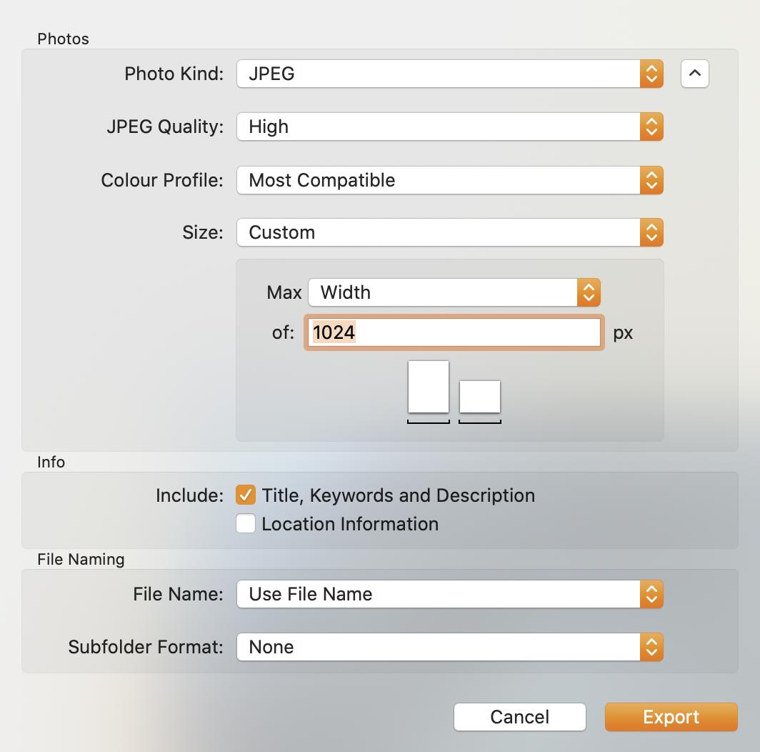Screen dimensions: 760x752
Task: Click the "Custom" value in Size
Action: point(282,232)
